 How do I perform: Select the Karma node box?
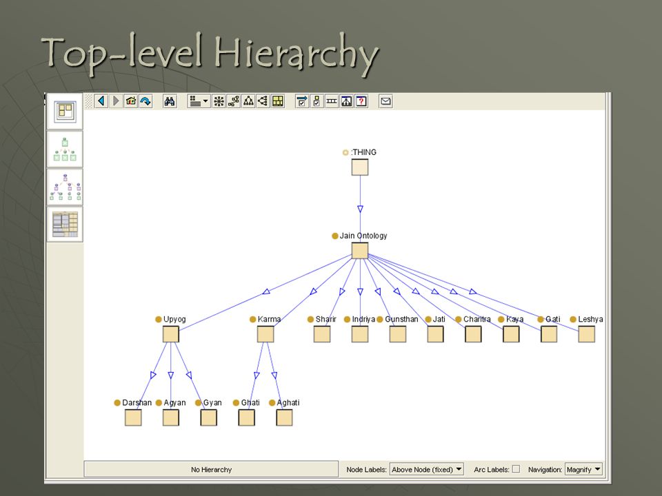point(265,334)
